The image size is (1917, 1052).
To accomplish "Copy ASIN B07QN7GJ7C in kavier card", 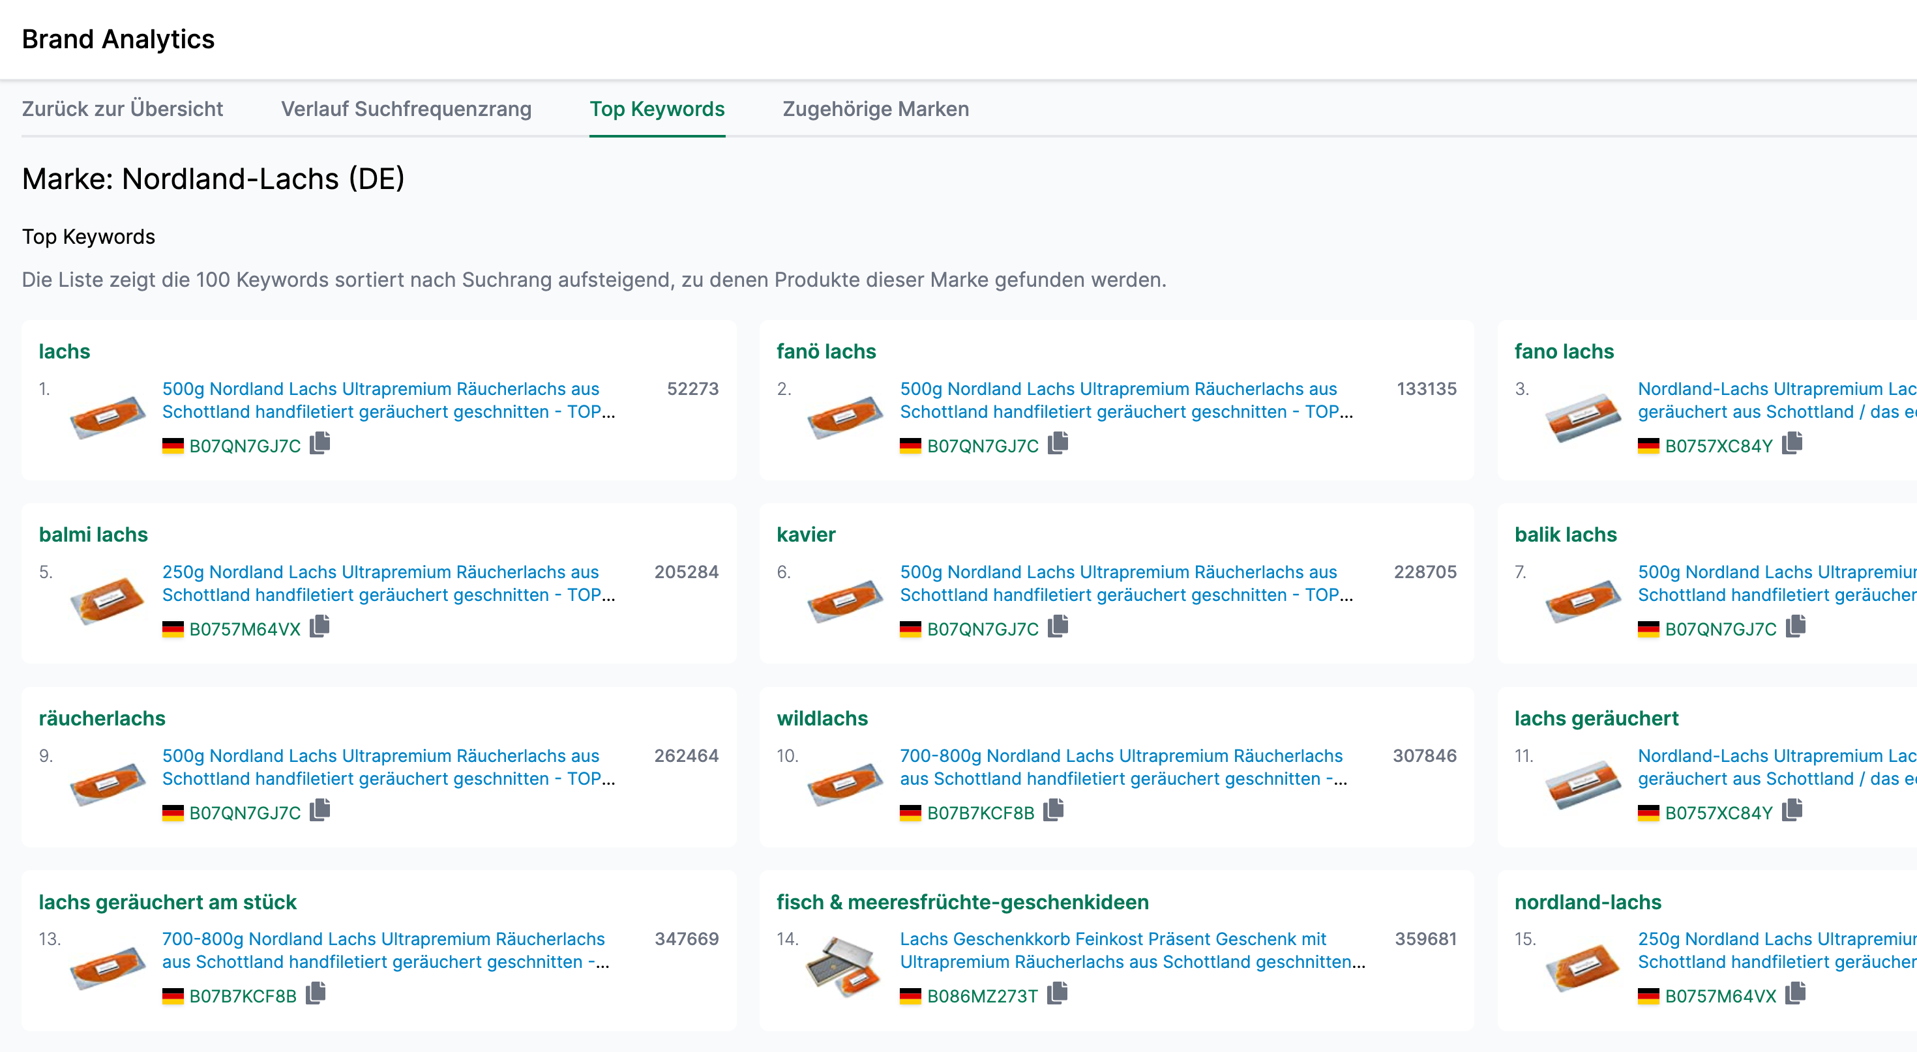I will [1058, 627].
